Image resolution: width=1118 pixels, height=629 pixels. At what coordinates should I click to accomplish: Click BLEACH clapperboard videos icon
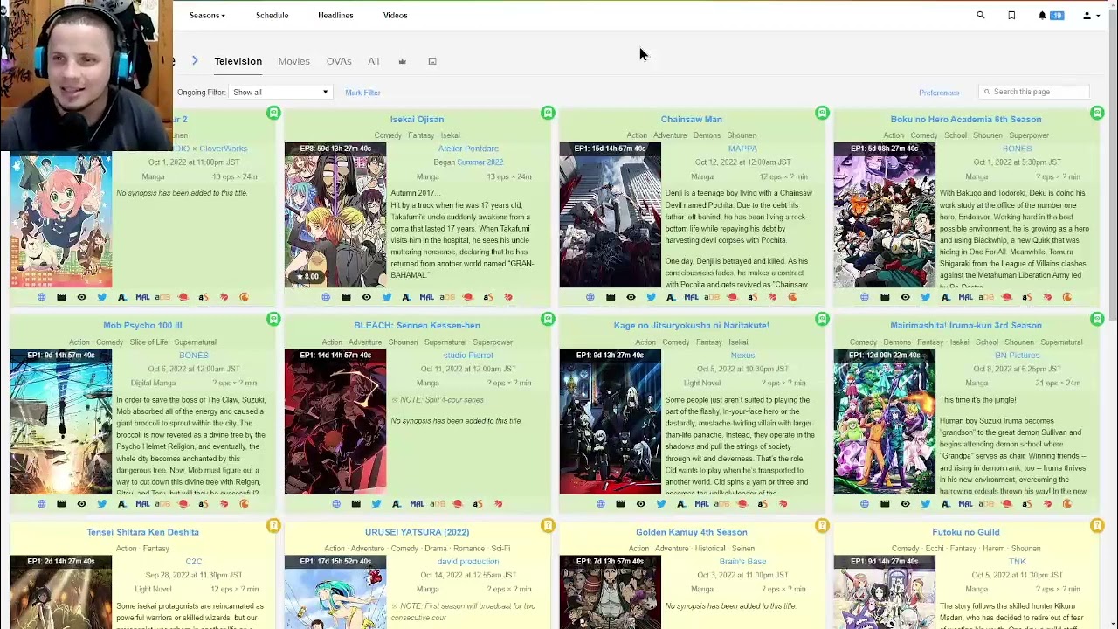pyautogui.click(x=355, y=503)
